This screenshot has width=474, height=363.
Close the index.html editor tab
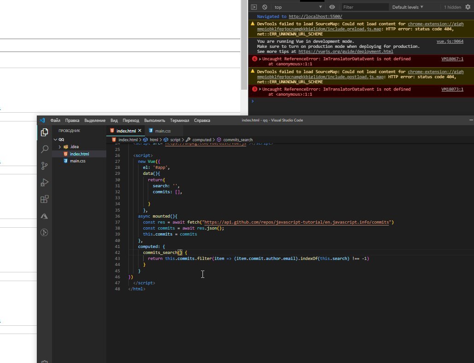coord(139,131)
